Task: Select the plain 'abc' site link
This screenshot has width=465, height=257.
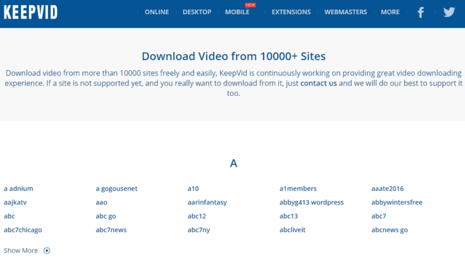Action: click(9, 216)
